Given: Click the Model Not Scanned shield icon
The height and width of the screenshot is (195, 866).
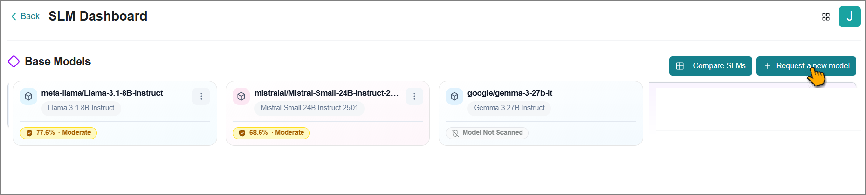Looking at the screenshot, I should point(455,133).
